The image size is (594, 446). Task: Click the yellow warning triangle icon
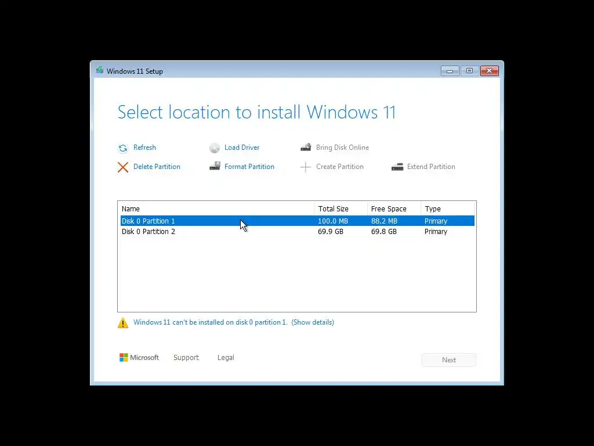[x=123, y=323]
